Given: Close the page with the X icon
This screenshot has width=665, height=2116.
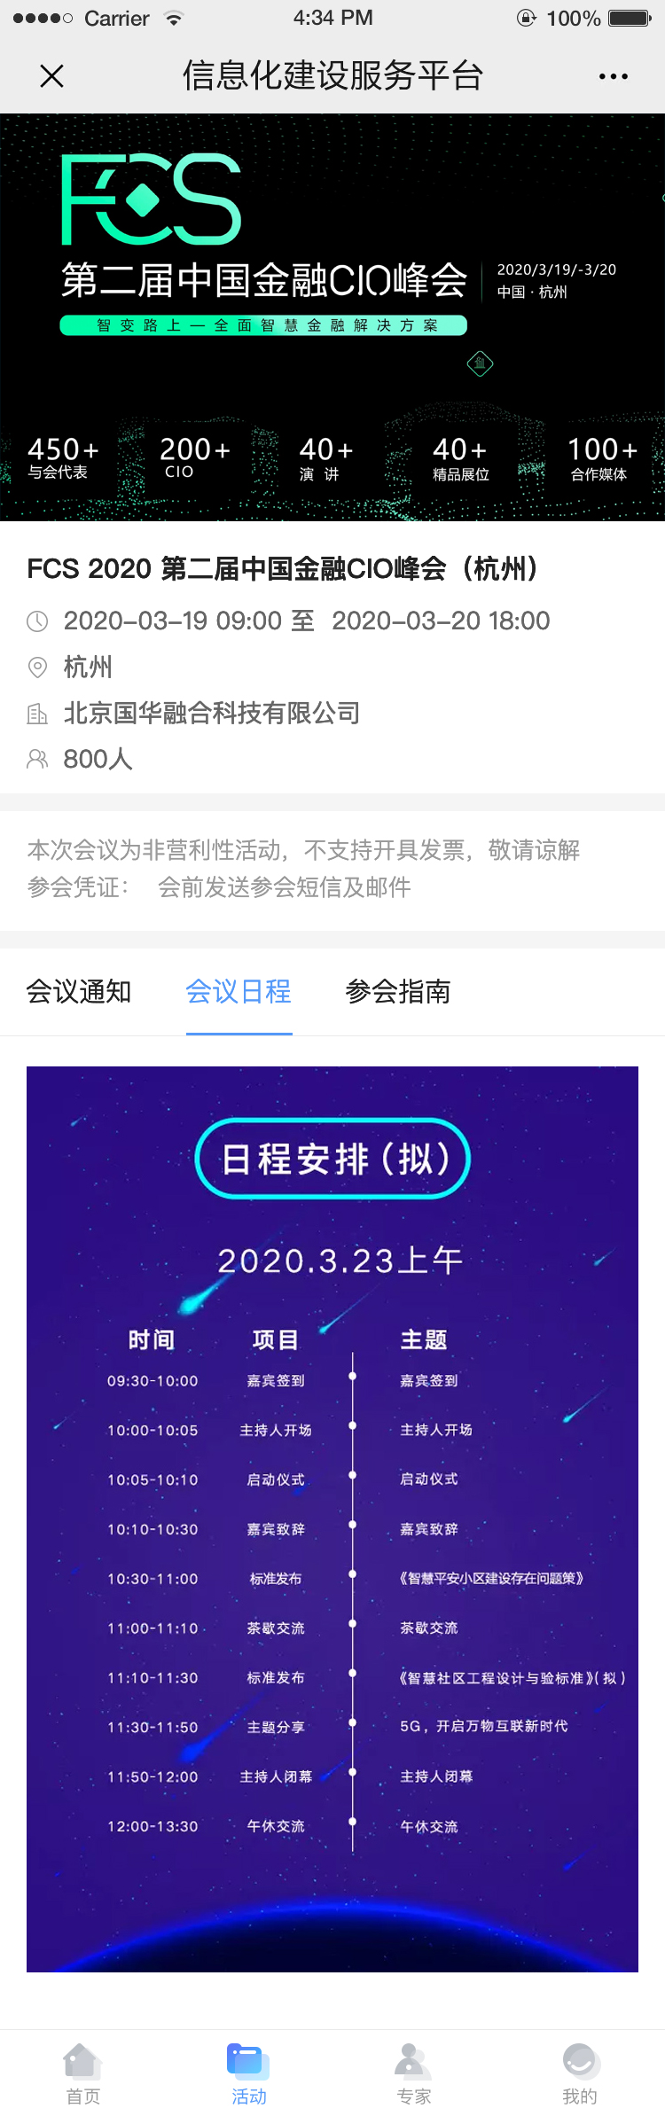Looking at the screenshot, I should coord(52,76).
